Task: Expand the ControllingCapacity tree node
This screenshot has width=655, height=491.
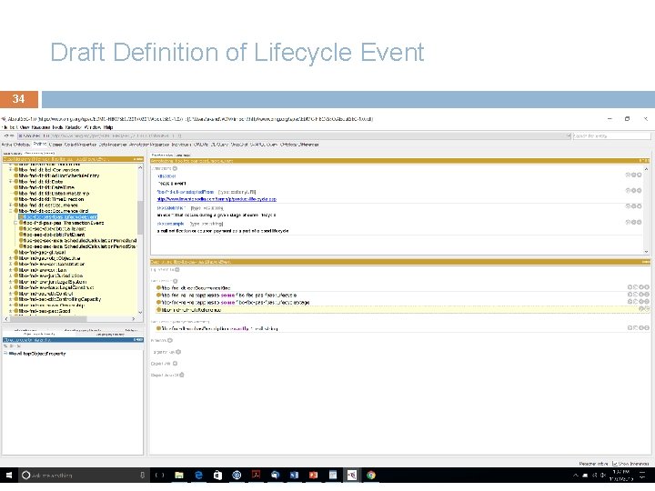Action: 10,299
